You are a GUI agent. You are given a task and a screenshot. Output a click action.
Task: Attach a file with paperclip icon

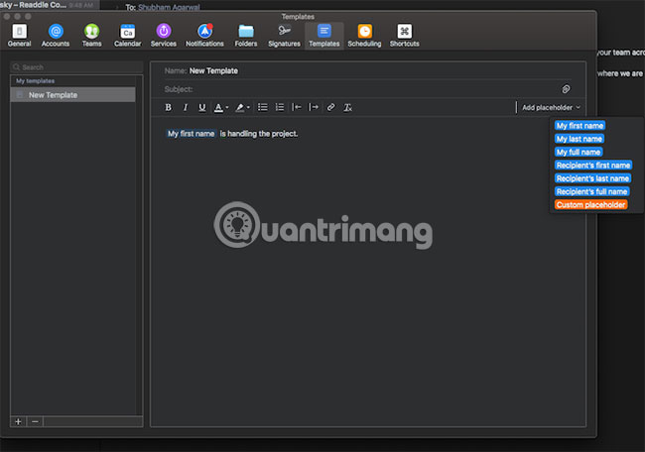tap(567, 89)
